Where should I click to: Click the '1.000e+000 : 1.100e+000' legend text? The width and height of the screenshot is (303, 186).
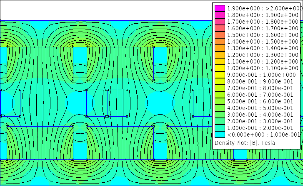(x=263, y=69)
